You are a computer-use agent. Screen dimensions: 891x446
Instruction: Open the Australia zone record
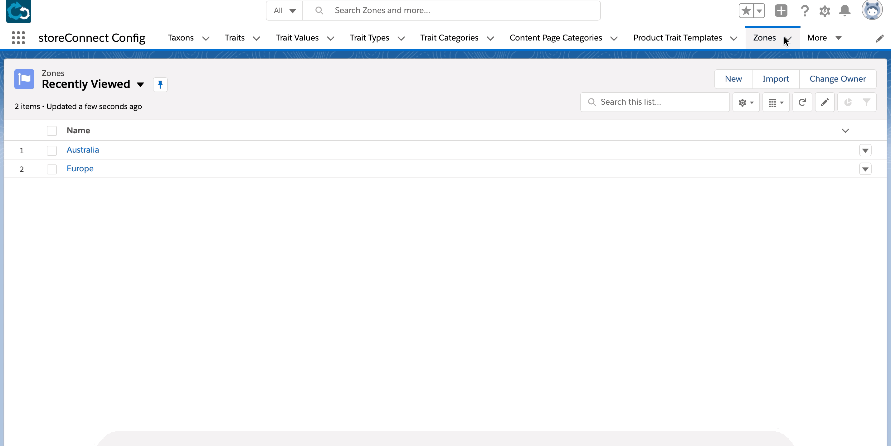pos(83,150)
